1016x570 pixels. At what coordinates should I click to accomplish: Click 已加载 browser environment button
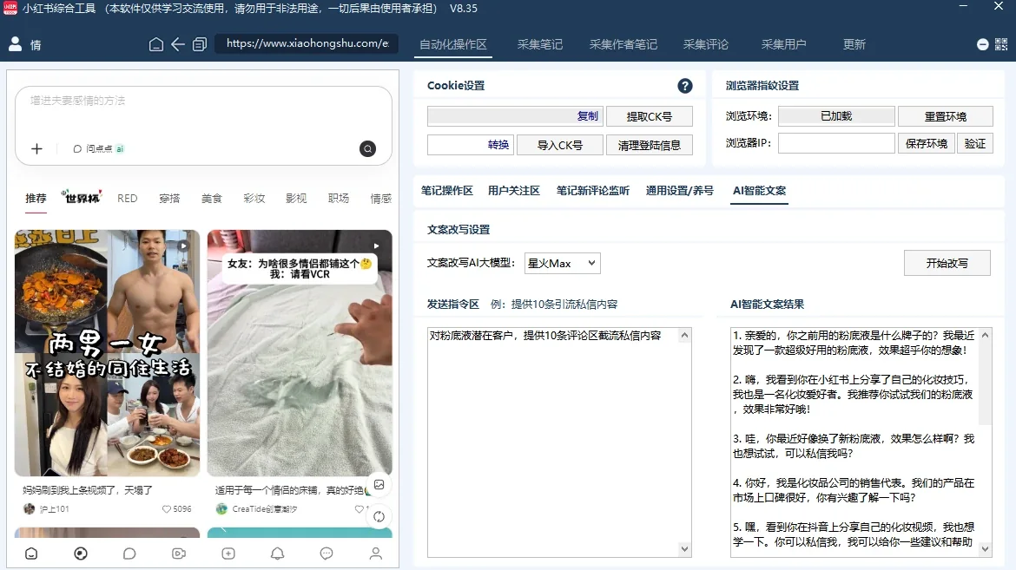(x=836, y=116)
